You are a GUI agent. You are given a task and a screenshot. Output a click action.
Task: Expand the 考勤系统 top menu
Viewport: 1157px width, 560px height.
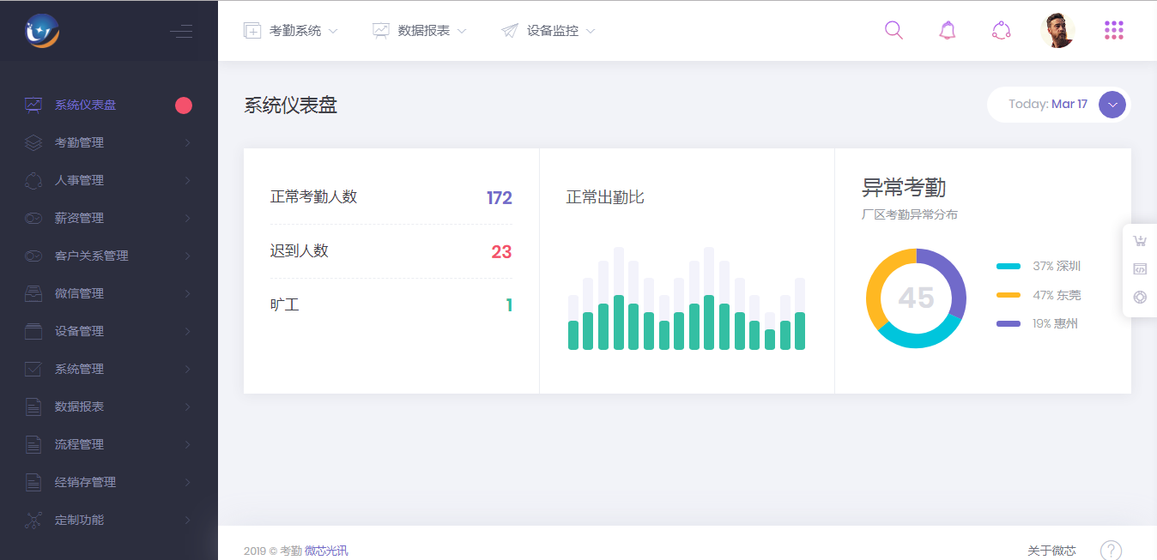click(291, 31)
